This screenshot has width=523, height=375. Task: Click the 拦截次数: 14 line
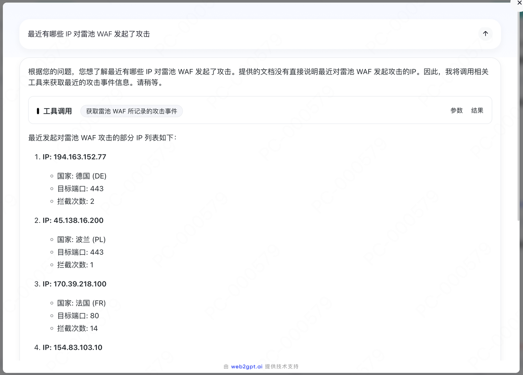77,329
